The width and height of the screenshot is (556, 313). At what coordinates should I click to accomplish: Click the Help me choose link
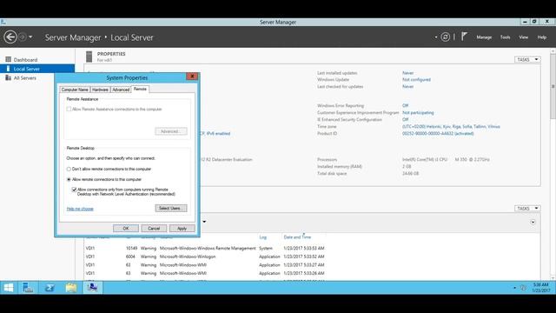(x=80, y=209)
